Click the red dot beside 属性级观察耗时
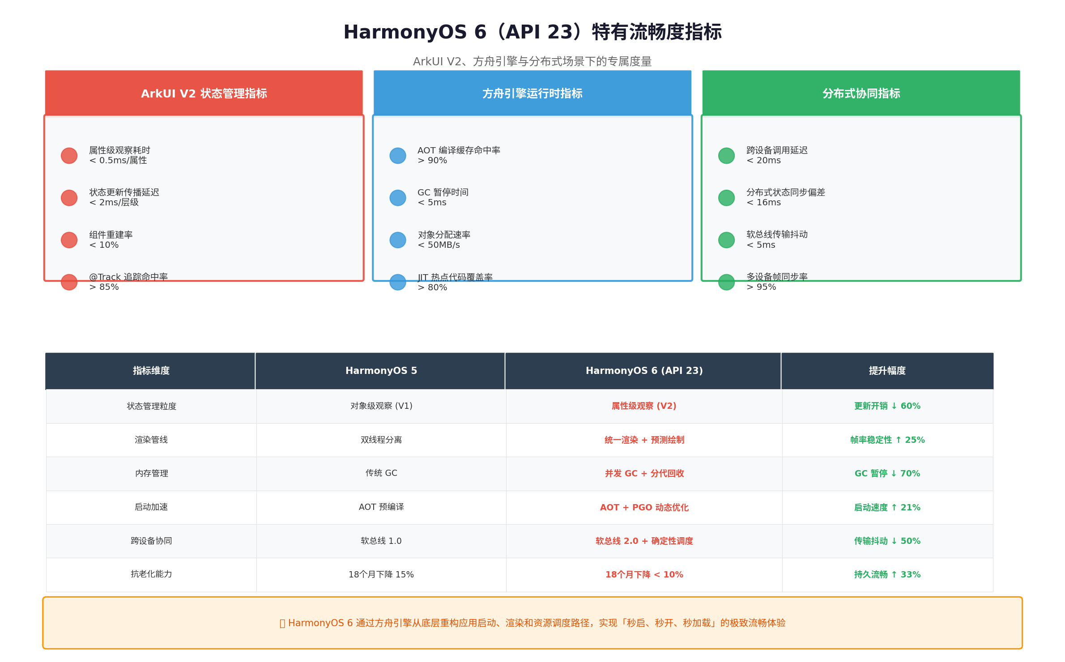 tap(69, 156)
